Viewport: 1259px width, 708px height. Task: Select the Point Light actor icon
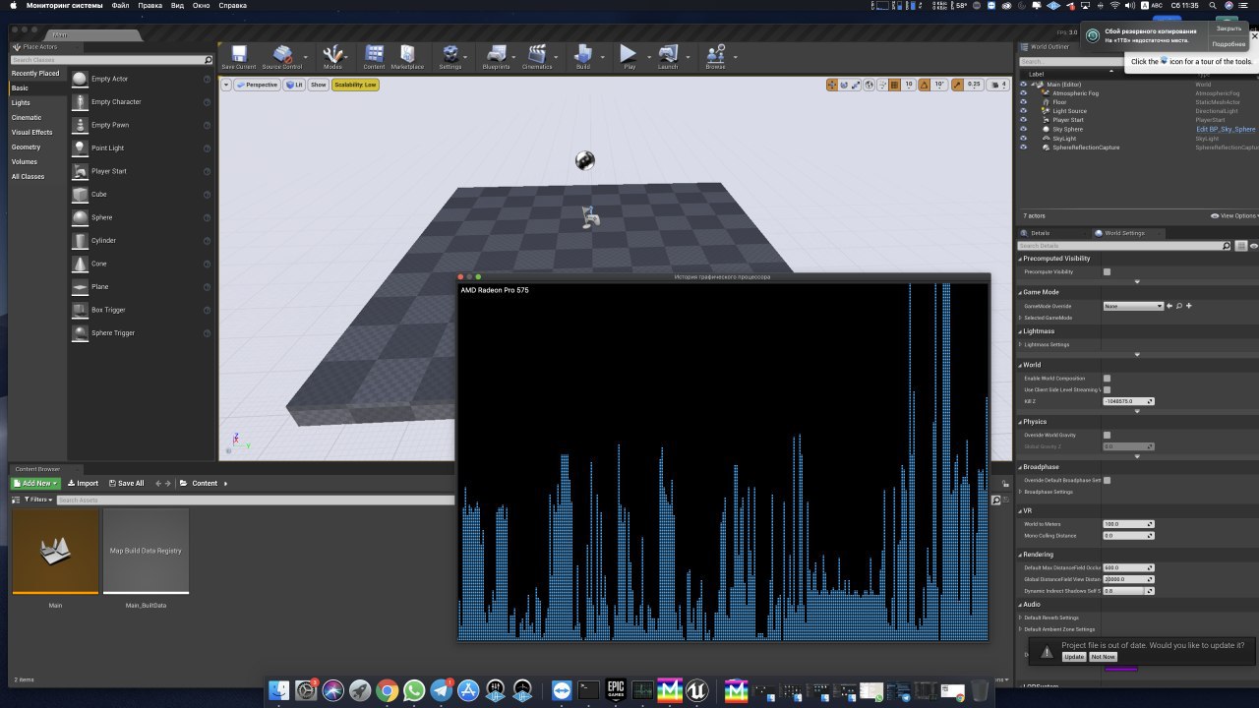pyautogui.click(x=80, y=147)
